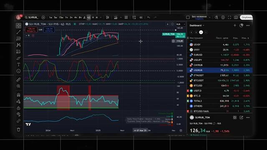The image size is (267, 150).
Task: Open watchlist three-dots menu beside Dashboard
Action: pyautogui.click(x=248, y=25)
